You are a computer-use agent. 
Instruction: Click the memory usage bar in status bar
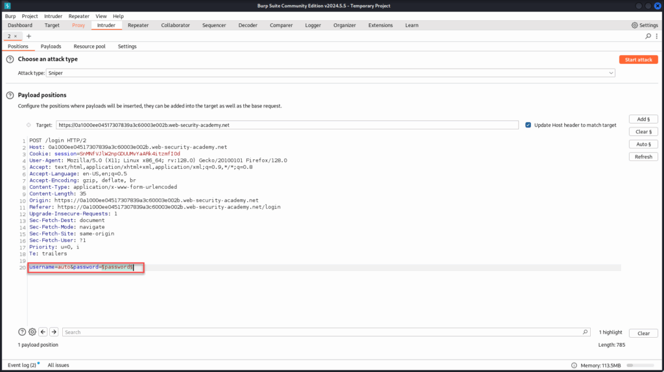point(640,366)
